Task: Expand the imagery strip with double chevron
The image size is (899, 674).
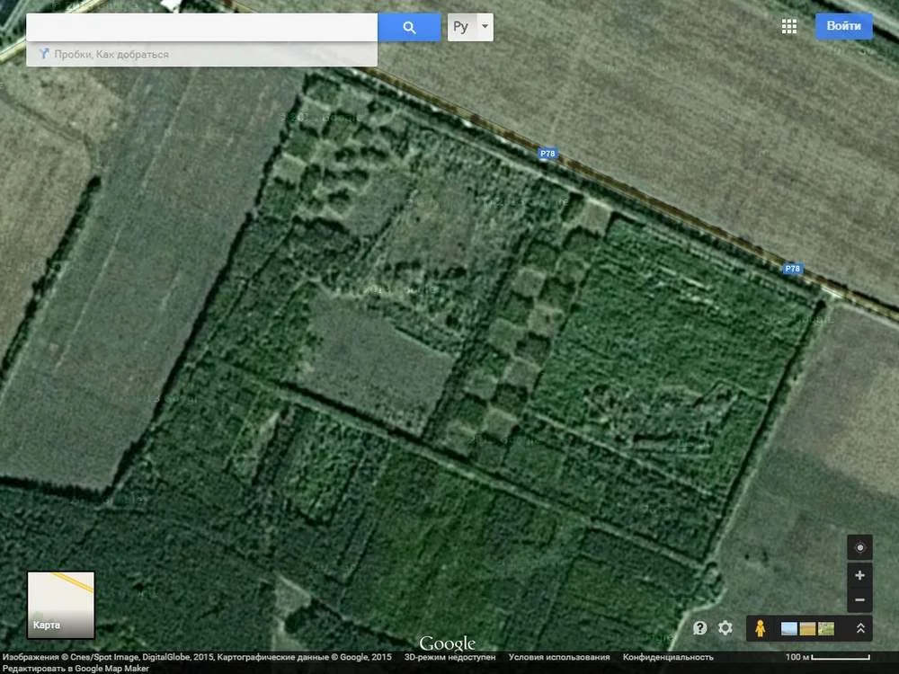Action: (x=860, y=628)
